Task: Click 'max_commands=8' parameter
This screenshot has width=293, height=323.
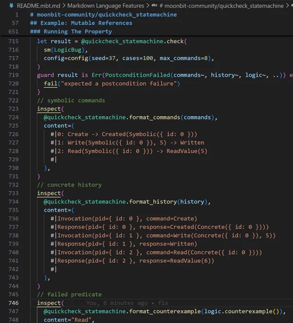Action: click(183, 58)
